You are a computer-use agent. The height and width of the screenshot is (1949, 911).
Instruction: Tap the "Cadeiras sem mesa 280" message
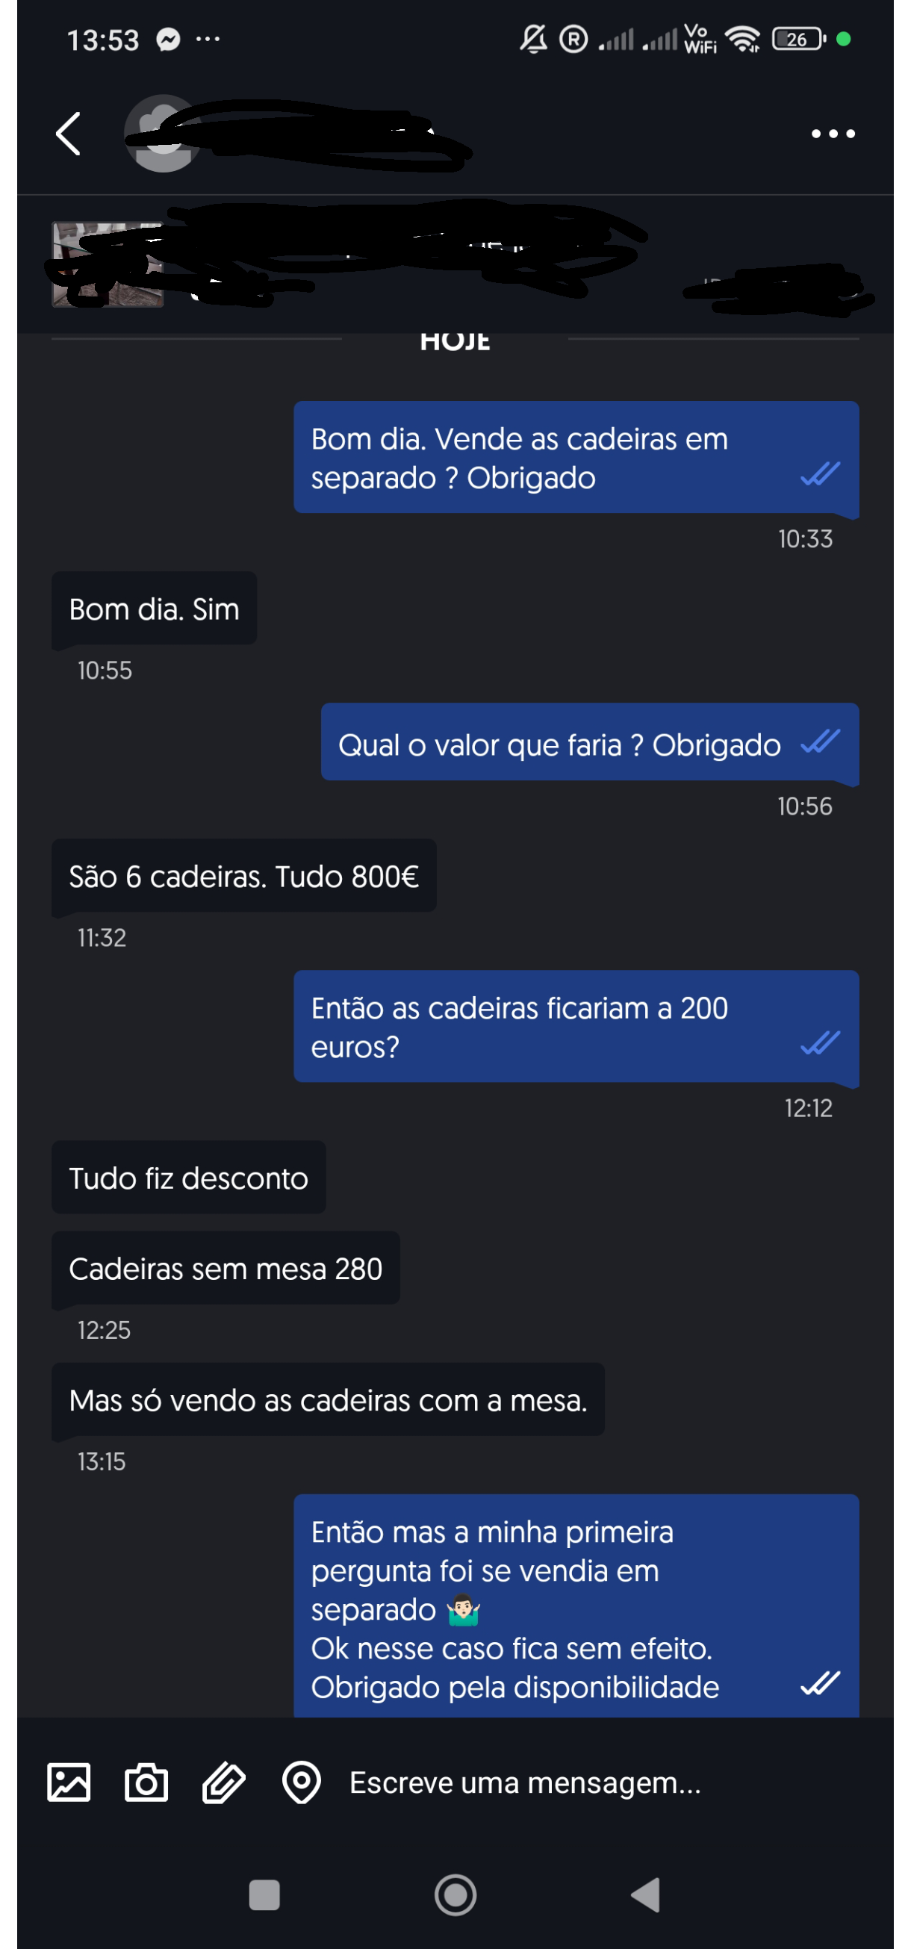click(x=226, y=1268)
